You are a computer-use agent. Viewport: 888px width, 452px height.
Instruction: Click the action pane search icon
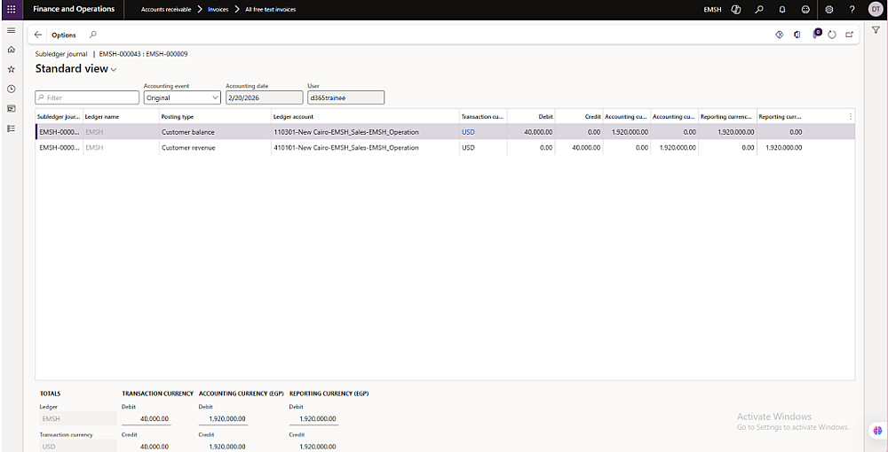pyautogui.click(x=93, y=35)
